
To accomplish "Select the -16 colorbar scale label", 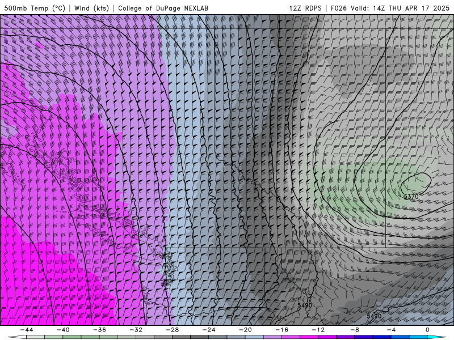I will pyautogui.click(x=282, y=330).
